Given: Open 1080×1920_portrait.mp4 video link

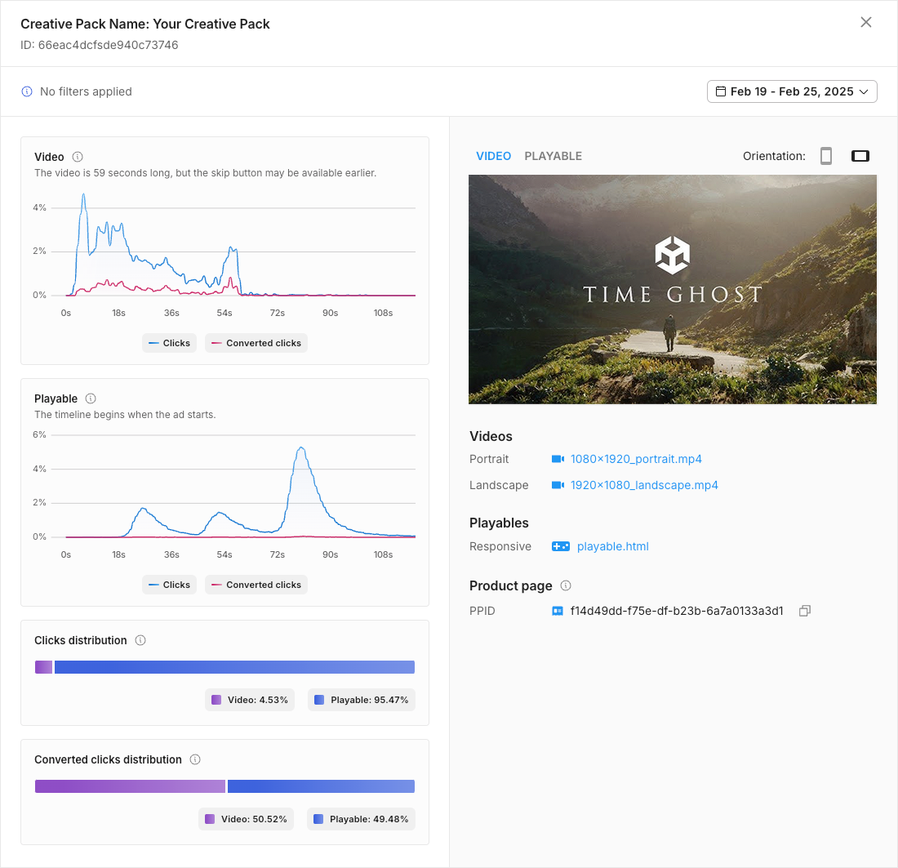Looking at the screenshot, I should (636, 459).
